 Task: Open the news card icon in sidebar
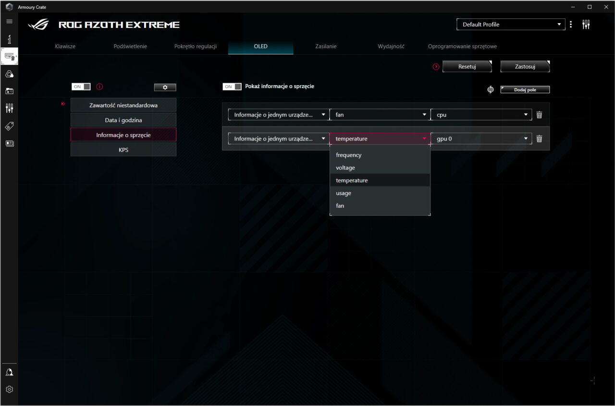pos(9,143)
